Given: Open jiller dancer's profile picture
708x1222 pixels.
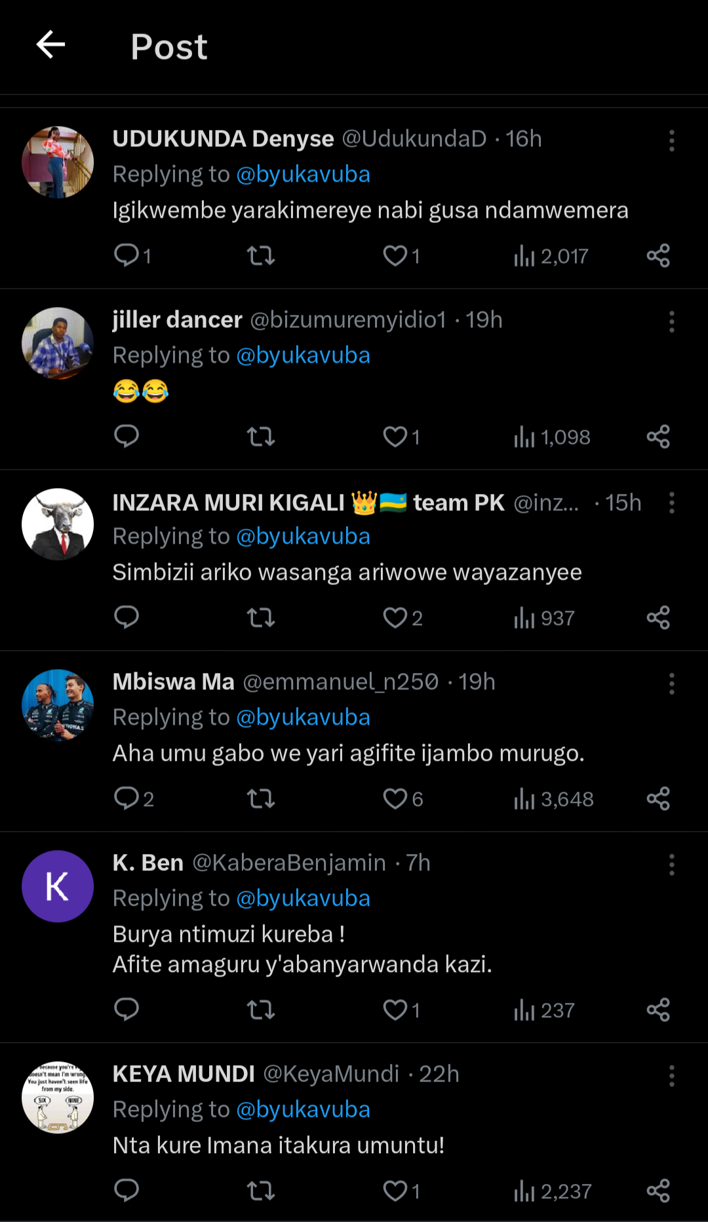Looking at the screenshot, I should pos(58,343).
